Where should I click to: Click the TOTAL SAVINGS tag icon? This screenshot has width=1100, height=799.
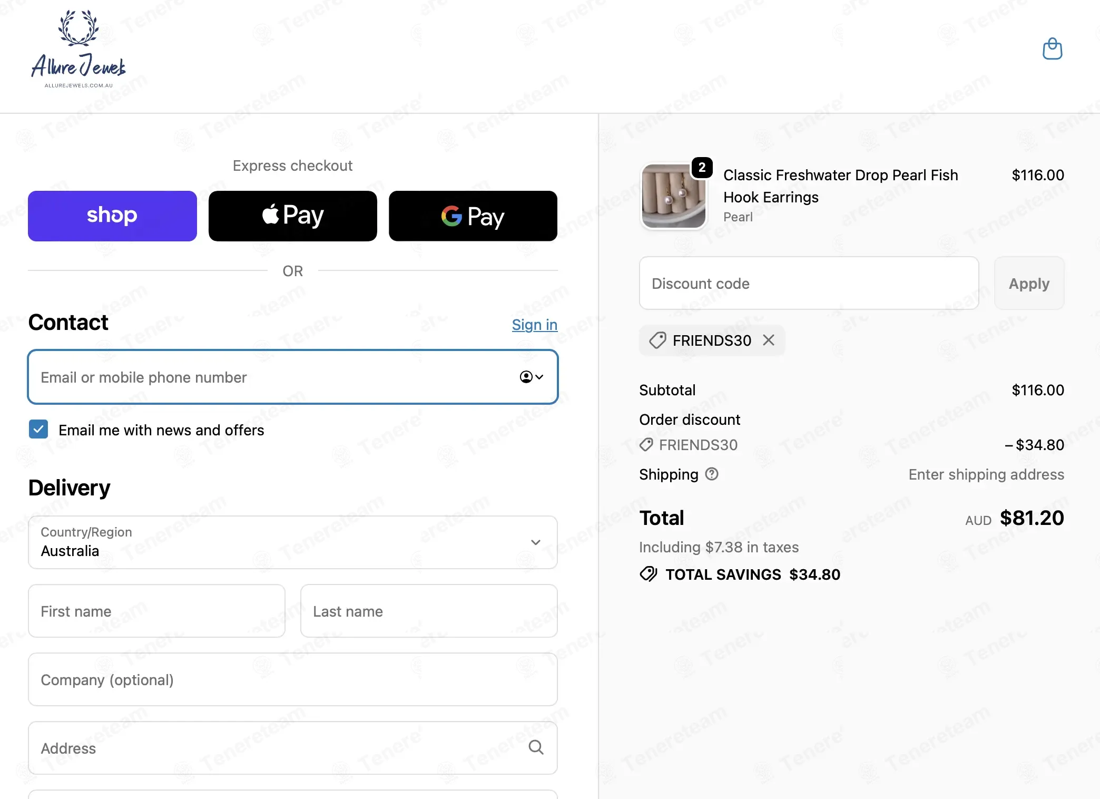click(649, 574)
